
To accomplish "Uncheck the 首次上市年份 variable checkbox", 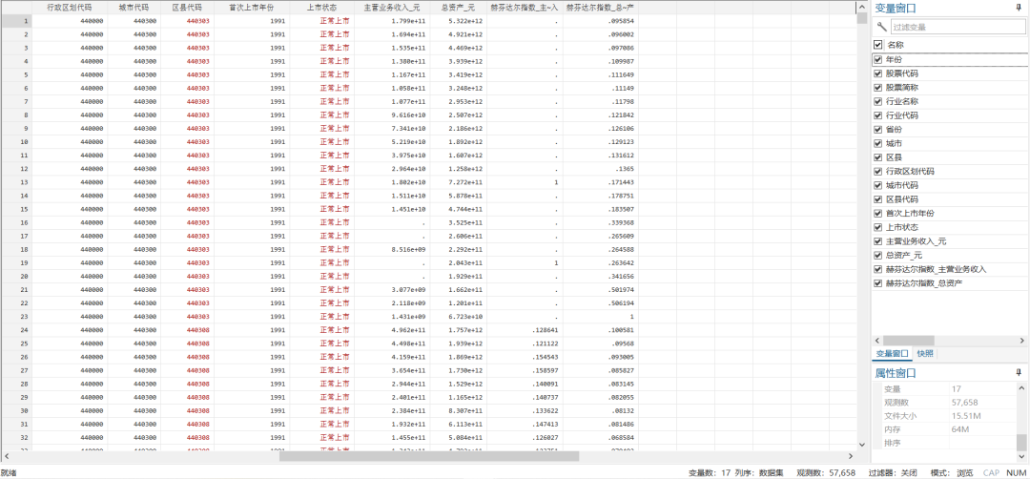I will coord(878,213).
